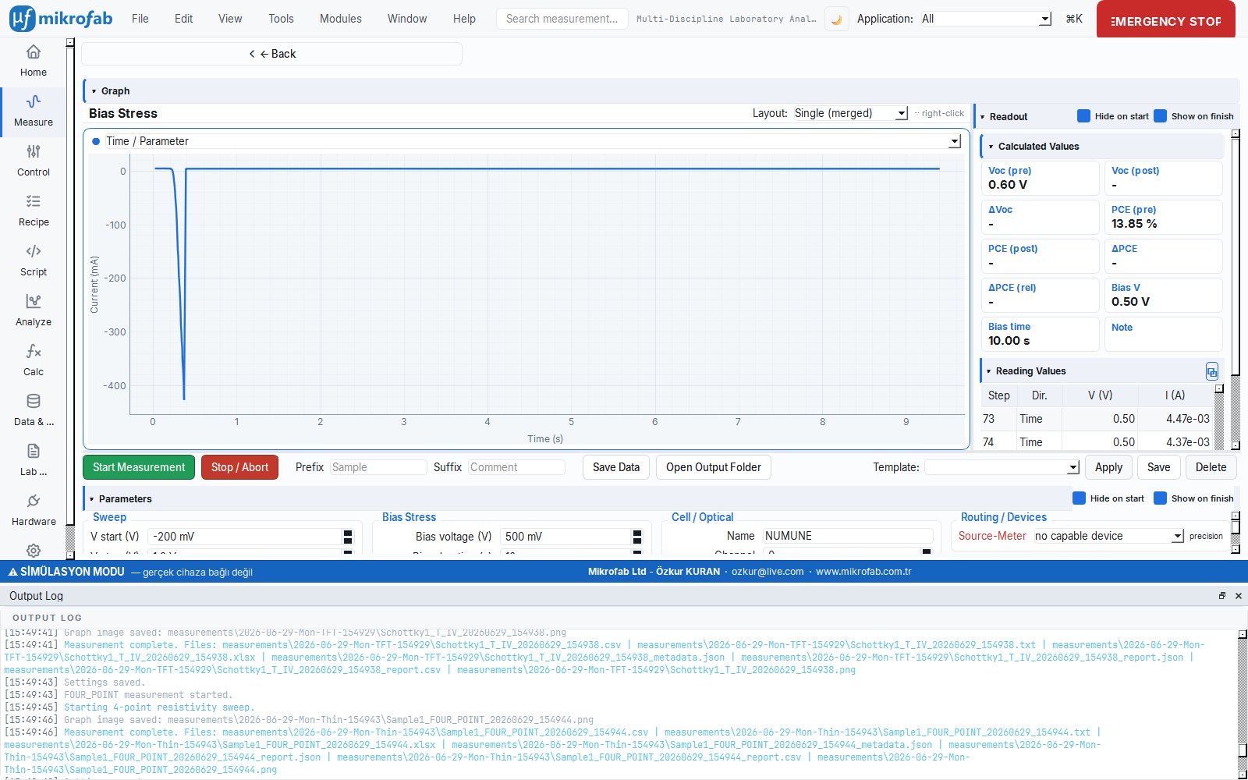Collapse Calculated Values group

coord(991,147)
